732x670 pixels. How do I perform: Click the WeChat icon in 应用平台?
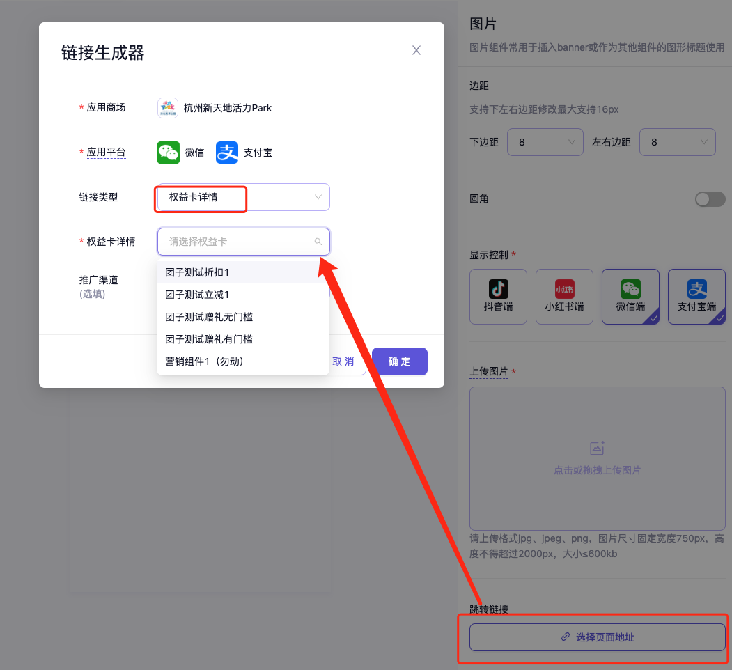pos(169,153)
